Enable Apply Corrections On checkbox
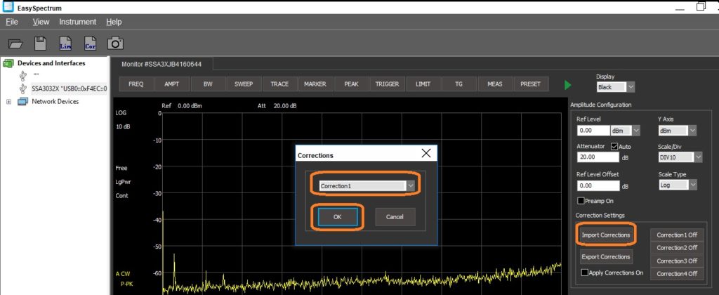Viewport: 719px width, 295px height. (585, 273)
